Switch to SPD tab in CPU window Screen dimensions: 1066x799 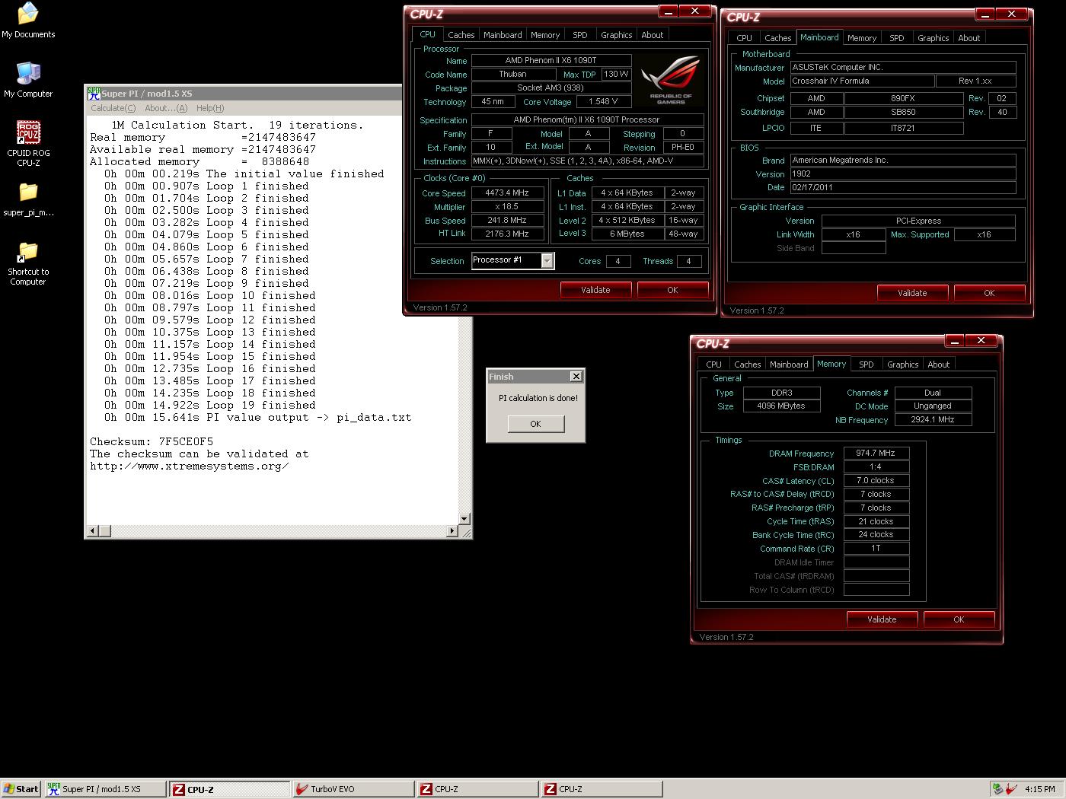tap(580, 35)
